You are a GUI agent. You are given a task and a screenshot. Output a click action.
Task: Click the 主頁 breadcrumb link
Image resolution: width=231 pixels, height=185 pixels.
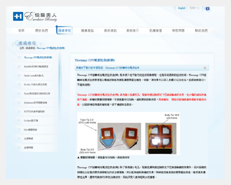tap(21, 48)
